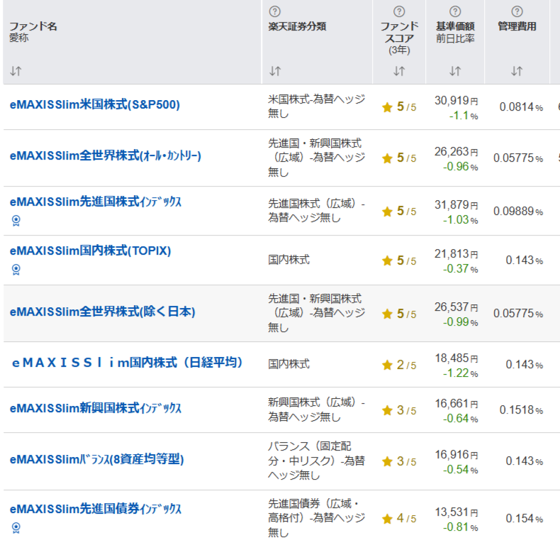Click star icon in 8資産均等型 row score
Image resolution: width=560 pixels, height=540 pixels.
tap(387, 461)
